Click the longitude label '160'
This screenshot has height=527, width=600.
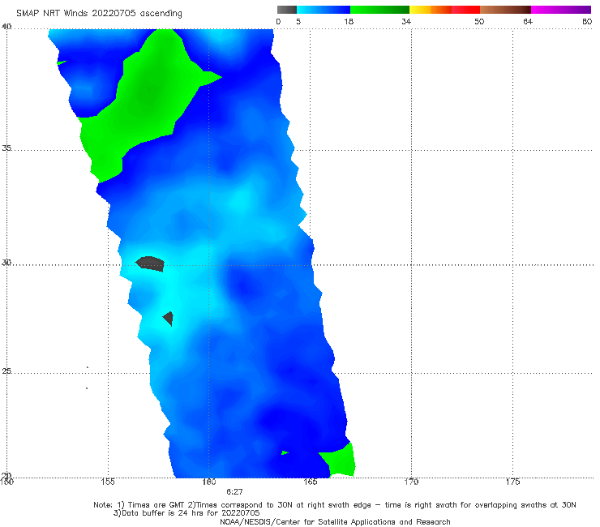click(x=209, y=482)
